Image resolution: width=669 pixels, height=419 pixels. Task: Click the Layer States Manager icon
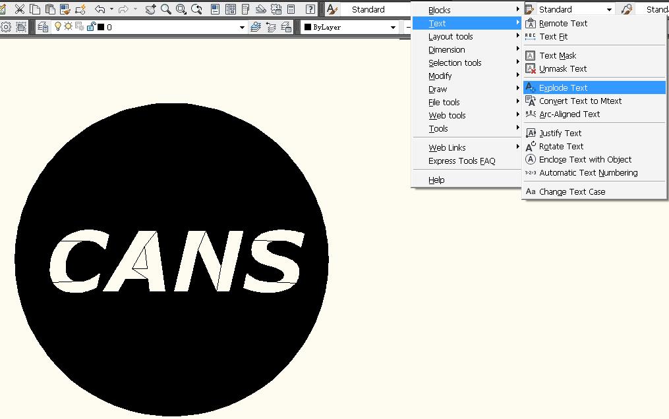(x=286, y=27)
